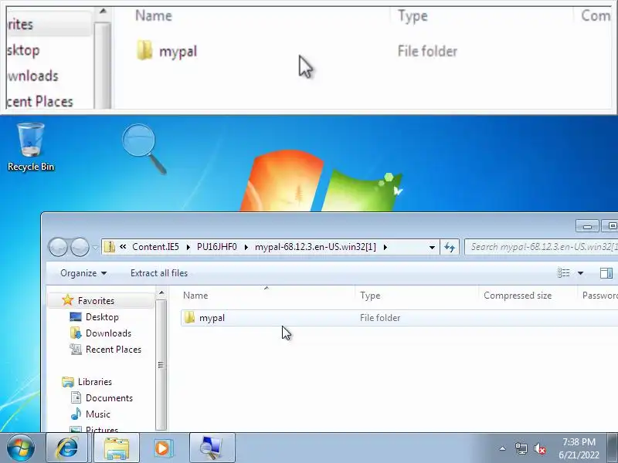Open the Recycle Bin desktop icon

[x=31, y=147]
